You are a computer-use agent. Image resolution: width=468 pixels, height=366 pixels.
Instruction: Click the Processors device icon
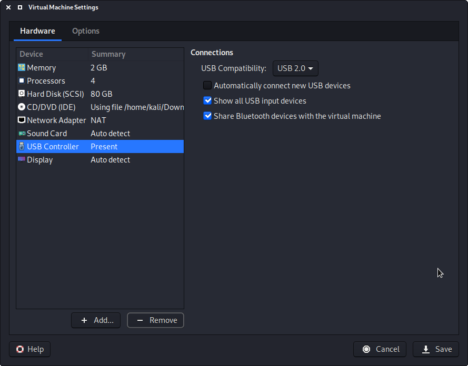(x=22, y=81)
